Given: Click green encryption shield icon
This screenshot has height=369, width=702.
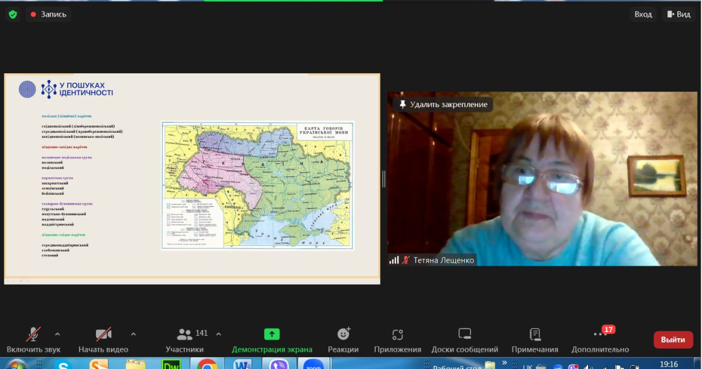Looking at the screenshot, I should click(13, 14).
